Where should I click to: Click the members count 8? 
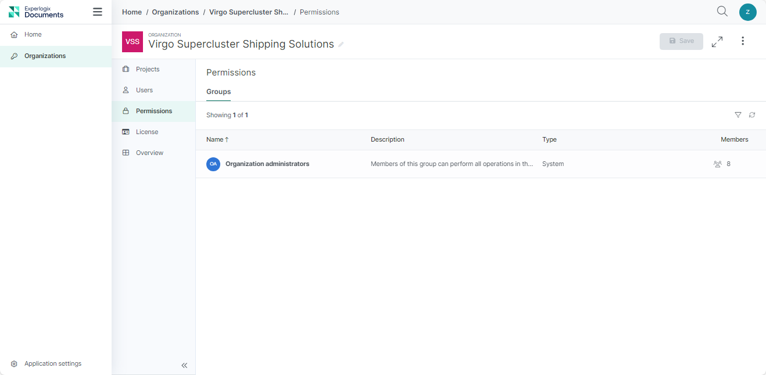click(729, 164)
